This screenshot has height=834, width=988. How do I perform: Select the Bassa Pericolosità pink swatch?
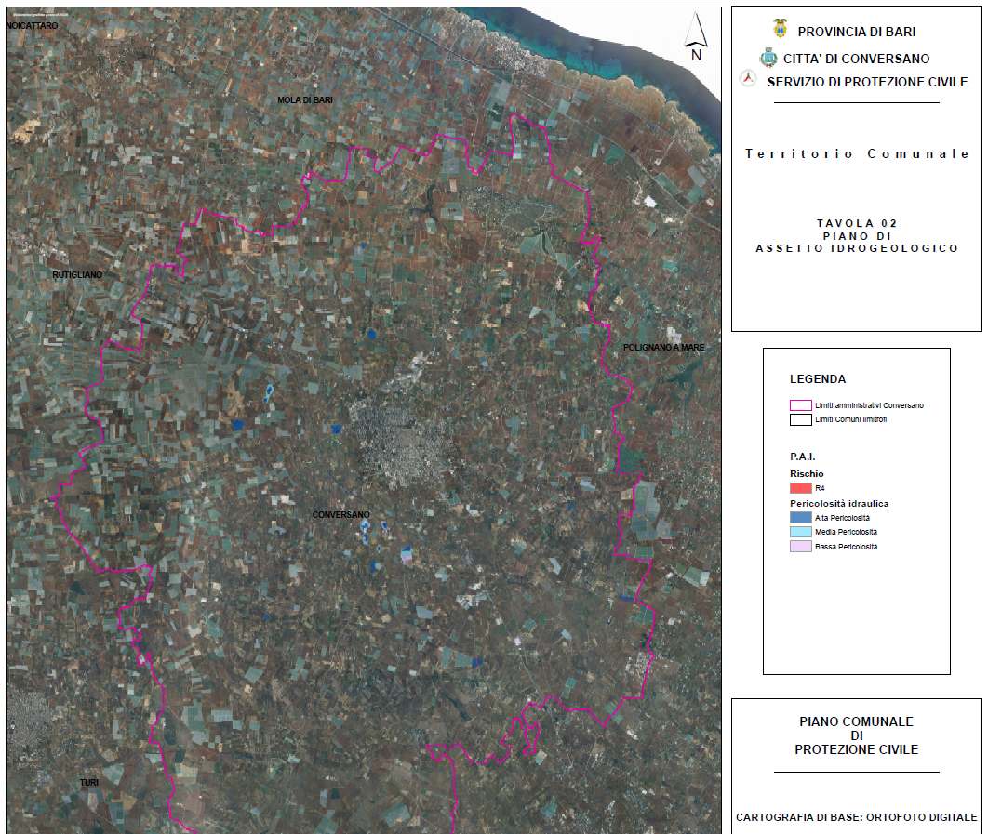(x=800, y=547)
